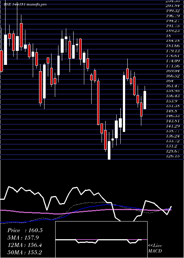Image resolution: width=184 pixels, height=258 pixels.
Task: Click the 138.77 price axis label
Action: (x=173, y=131)
